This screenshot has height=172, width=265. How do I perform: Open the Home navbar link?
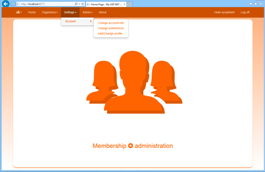pos(32,12)
